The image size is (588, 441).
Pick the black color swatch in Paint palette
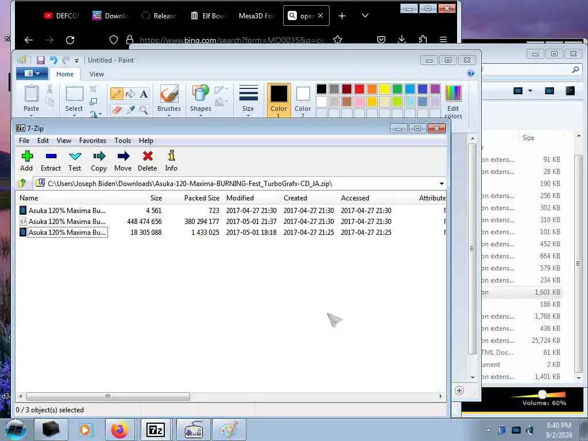click(322, 89)
